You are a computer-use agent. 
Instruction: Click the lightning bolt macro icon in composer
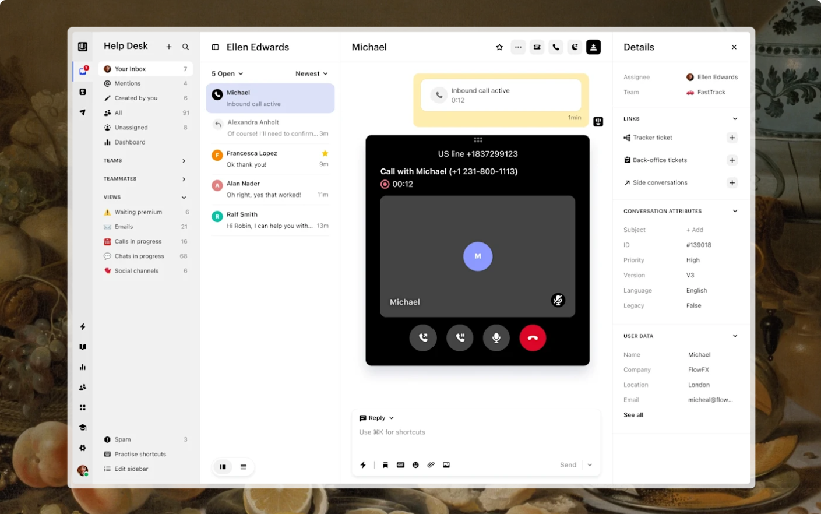coord(363,465)
